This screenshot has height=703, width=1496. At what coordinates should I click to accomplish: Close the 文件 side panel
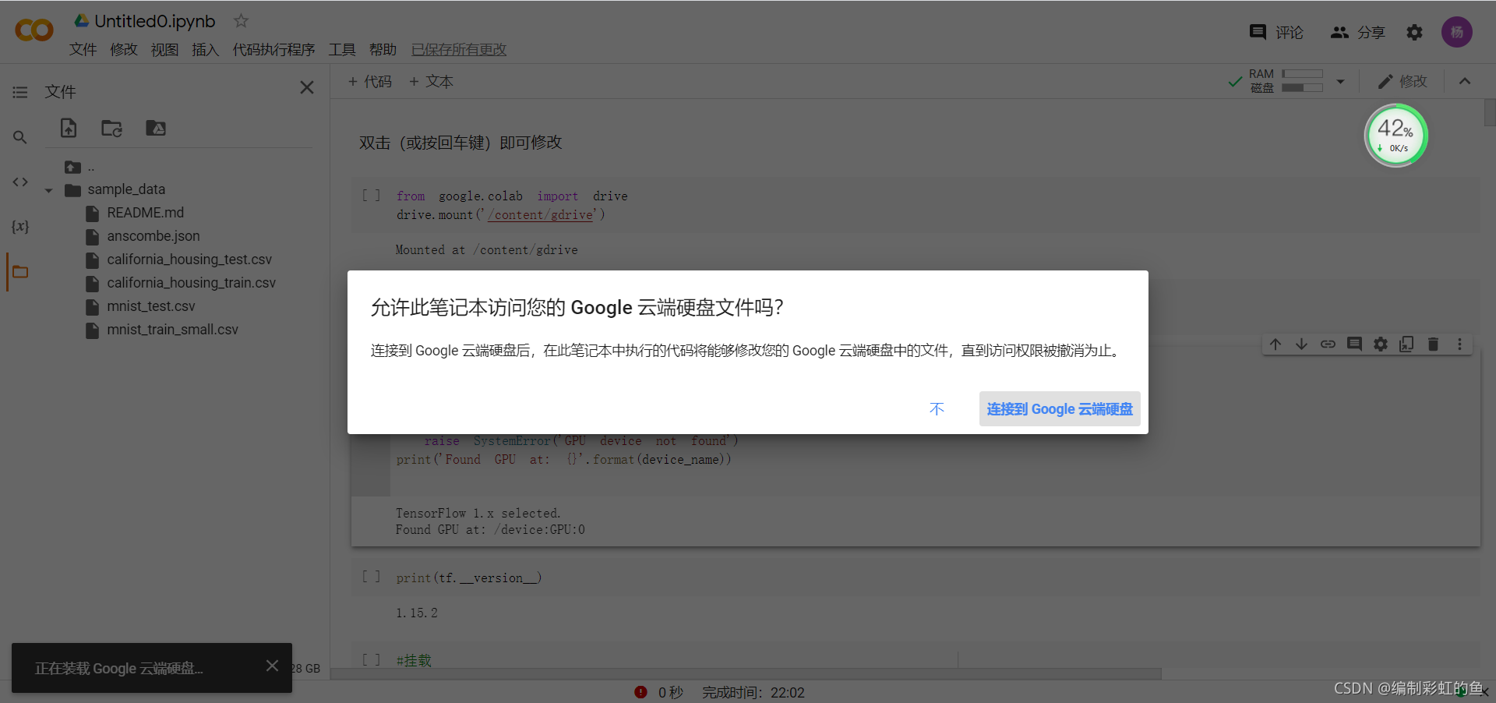pos(307,87)
